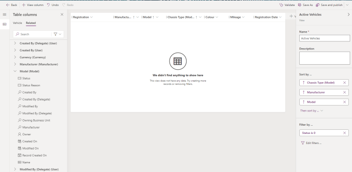
Task: Expand Manufacturer (Manufacturer) node
Action: tap(15, 64)
